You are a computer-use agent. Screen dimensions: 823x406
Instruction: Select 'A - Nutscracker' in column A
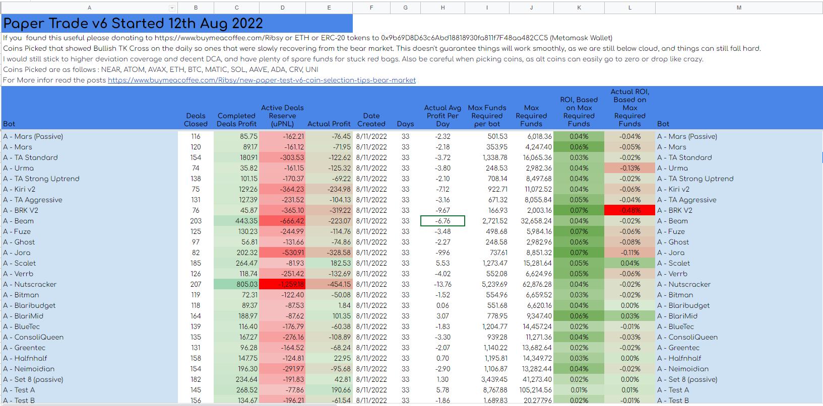point(90,284)
